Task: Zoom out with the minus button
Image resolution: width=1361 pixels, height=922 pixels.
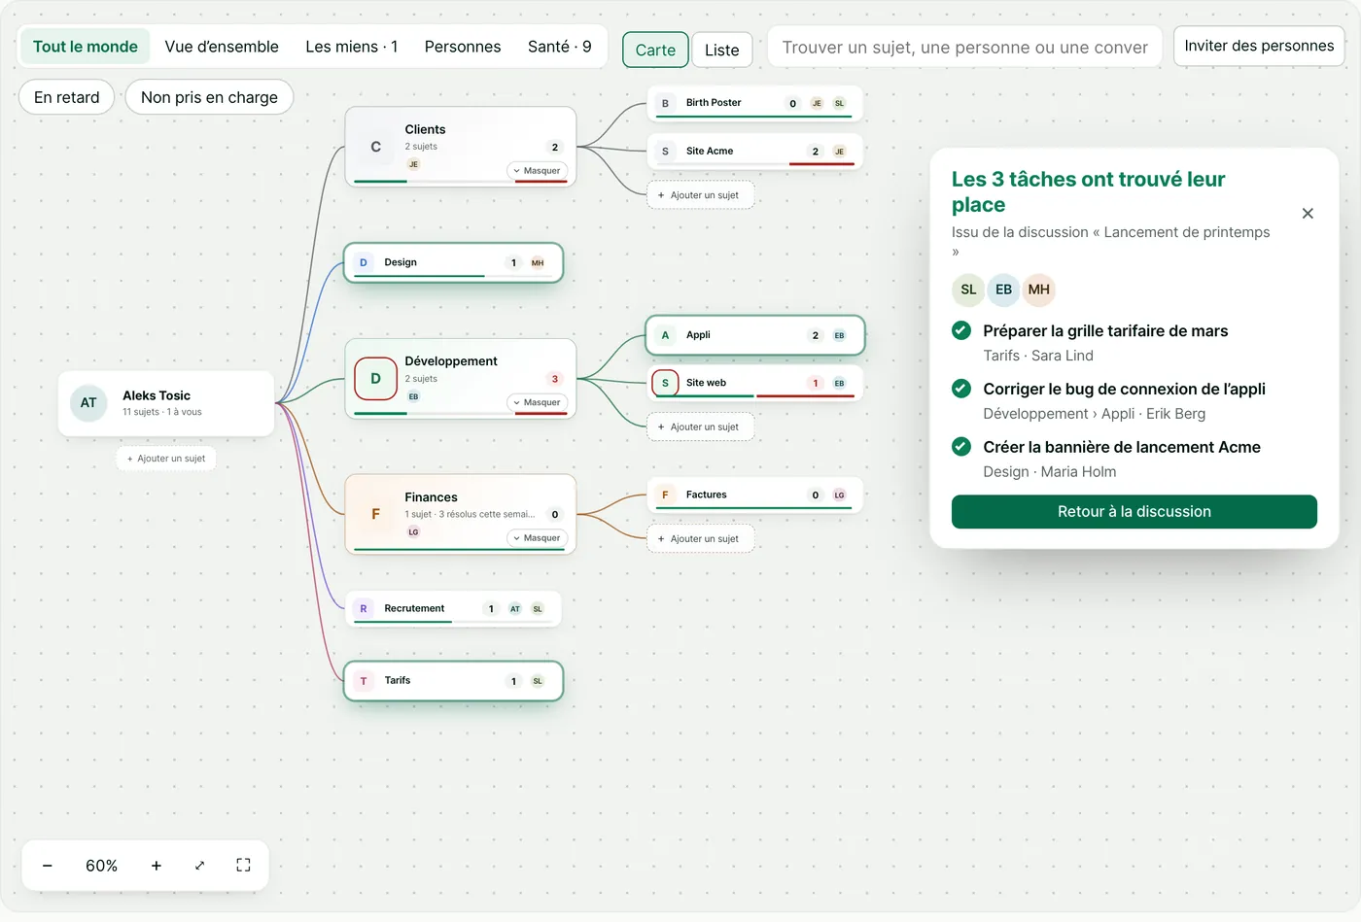Action: tap(47, 866)
